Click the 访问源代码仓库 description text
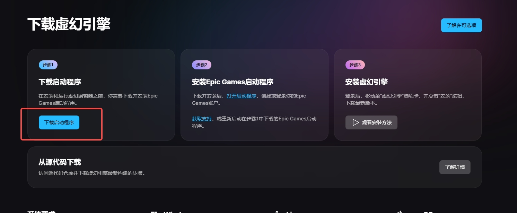Viewport: 517px width, 213px height. click(x=92, y=173)
